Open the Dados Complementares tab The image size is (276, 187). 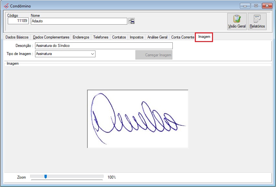[x=51, y=37]
